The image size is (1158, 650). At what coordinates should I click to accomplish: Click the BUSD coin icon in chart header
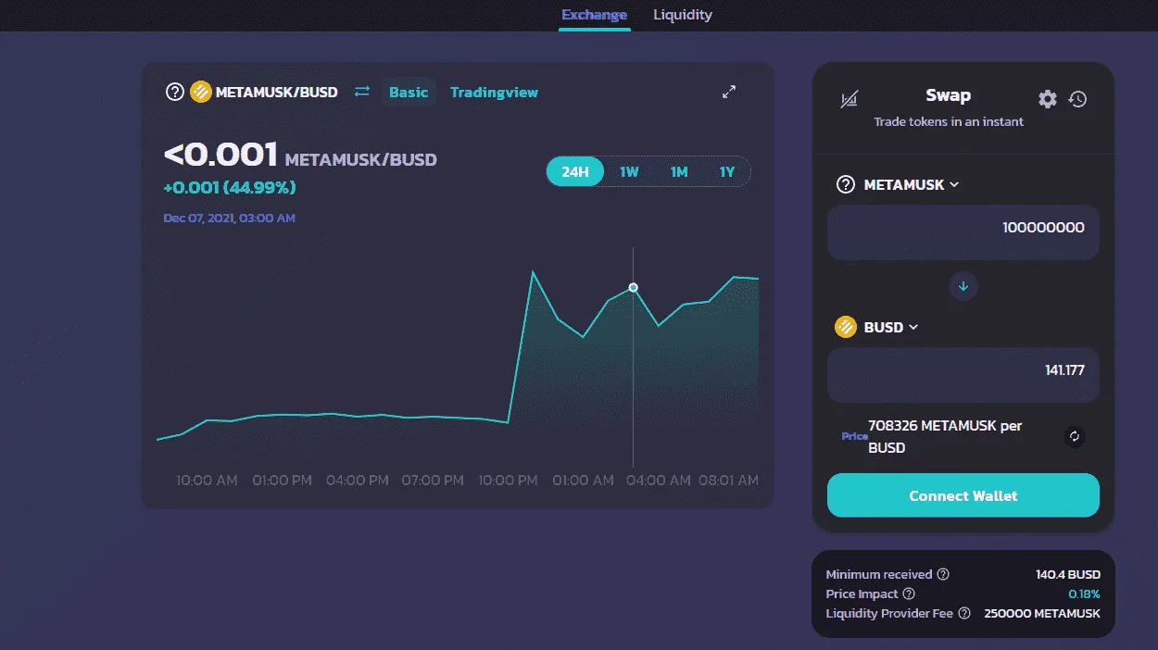[x=201, y=92]
